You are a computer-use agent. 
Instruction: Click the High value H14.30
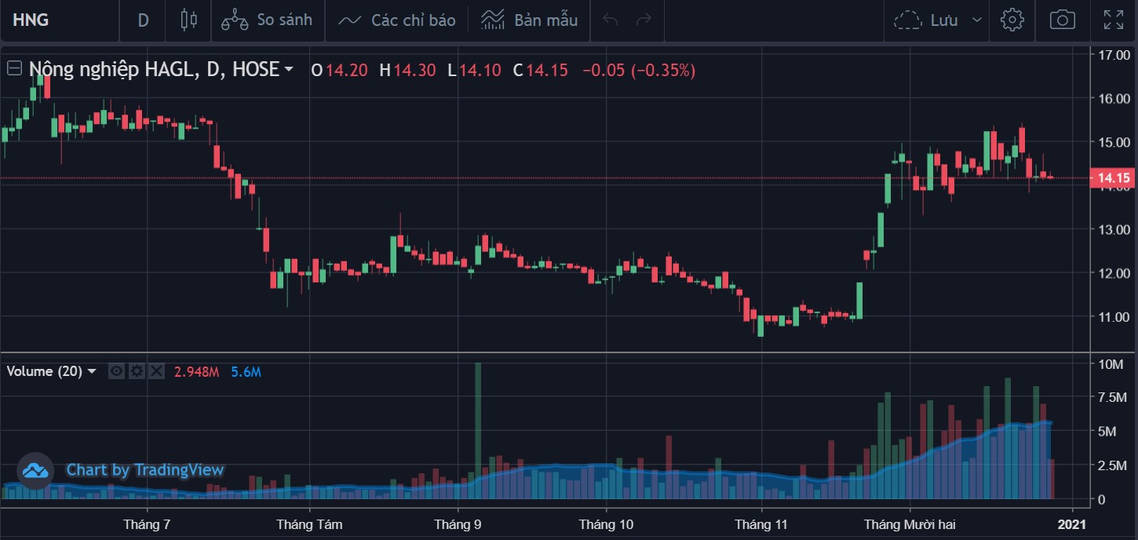tap(407, 70)
